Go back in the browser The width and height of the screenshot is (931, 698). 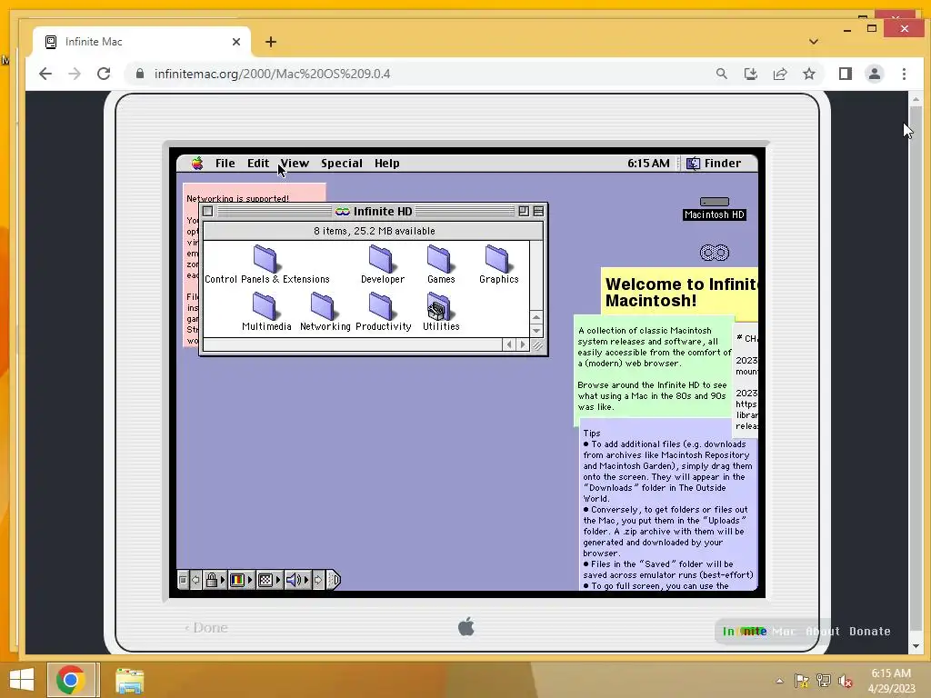[x=45, y=74]
